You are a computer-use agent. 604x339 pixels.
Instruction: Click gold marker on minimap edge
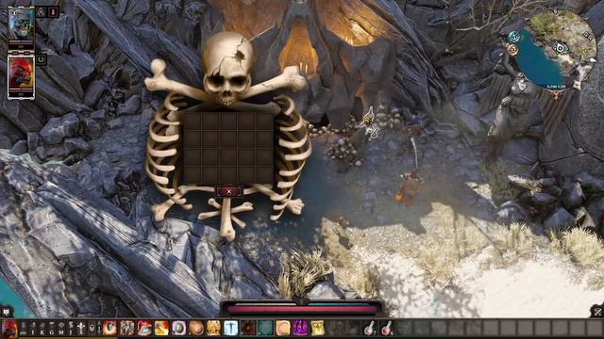coord(512,50)
